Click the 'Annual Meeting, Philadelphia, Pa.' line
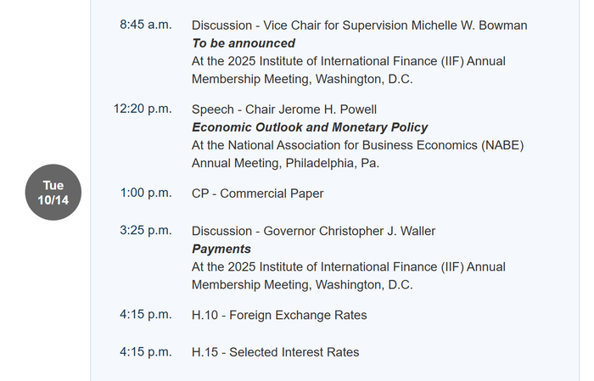The height and width of the screenshot is (381, 594). point(285,163)
